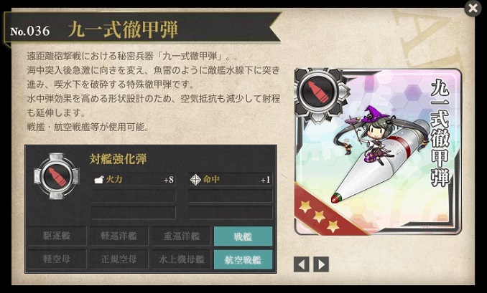Select the 航空戦艦 ship type tile

(243, 259)
